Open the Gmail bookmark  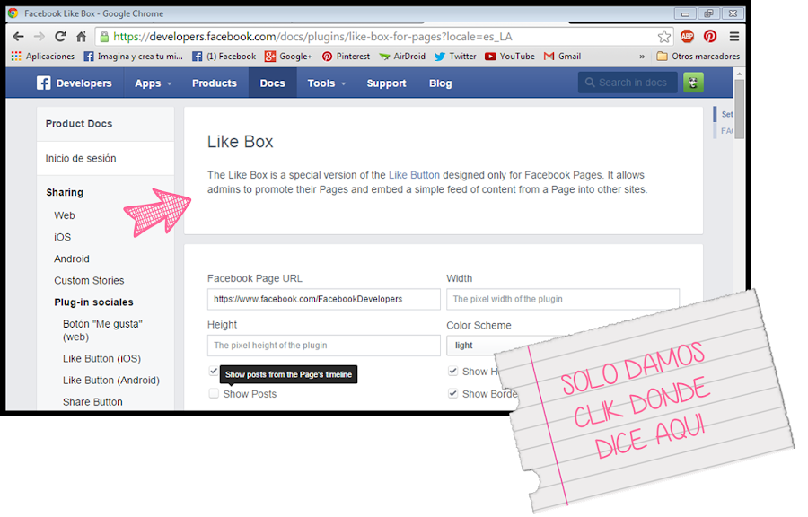point(562,57)
